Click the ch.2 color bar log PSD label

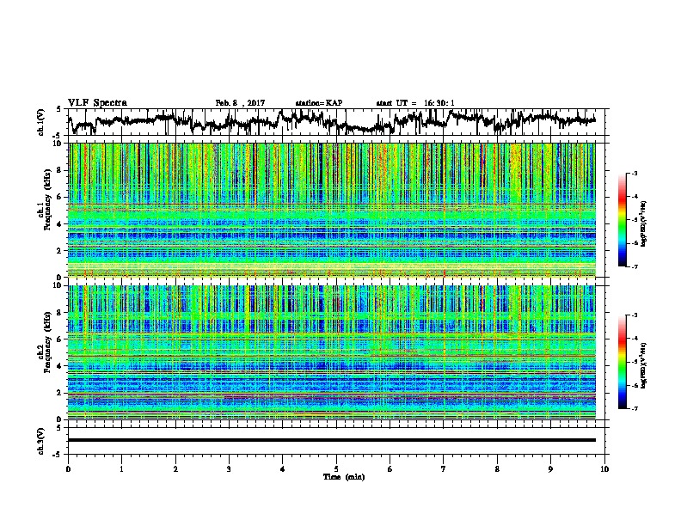click(x=644, y=365)
